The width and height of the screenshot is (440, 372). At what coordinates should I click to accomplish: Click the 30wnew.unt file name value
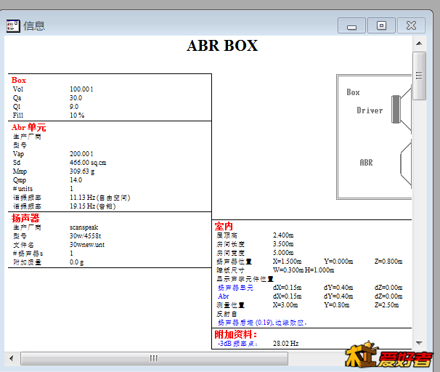pyautogui.click(x=89, y=245)
